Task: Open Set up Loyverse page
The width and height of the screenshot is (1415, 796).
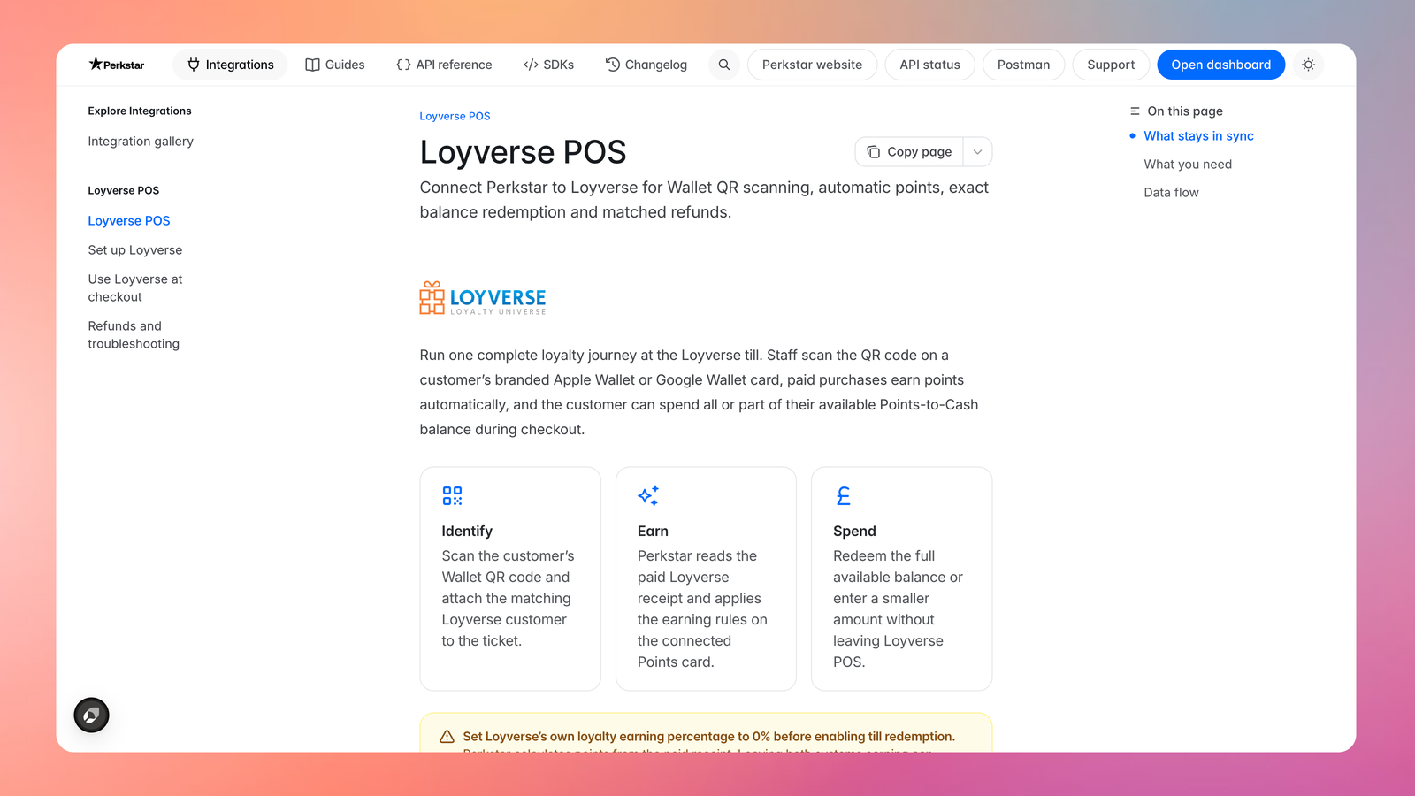Action: (x=135, y=250)
